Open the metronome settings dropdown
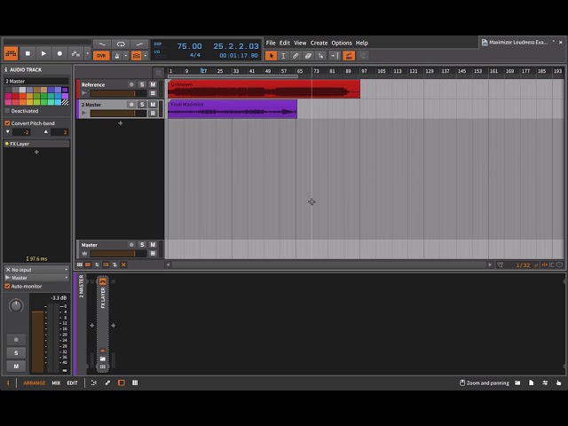The height and width of the screenshot is (426, 568). point(126,56)
